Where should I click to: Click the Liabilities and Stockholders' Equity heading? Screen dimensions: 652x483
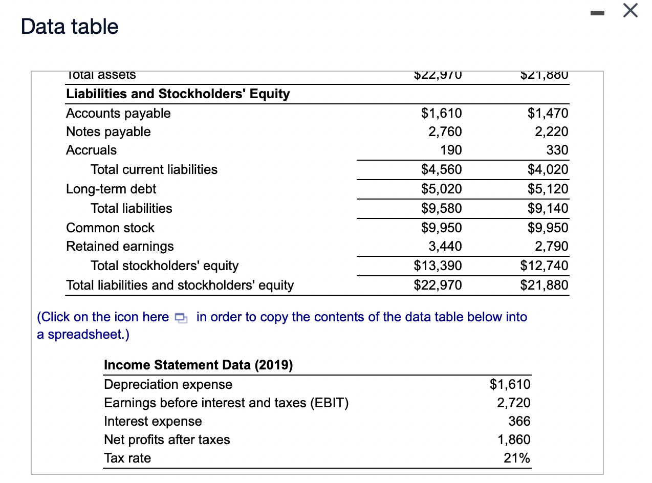pyautogui.click(x=178, y=94)
